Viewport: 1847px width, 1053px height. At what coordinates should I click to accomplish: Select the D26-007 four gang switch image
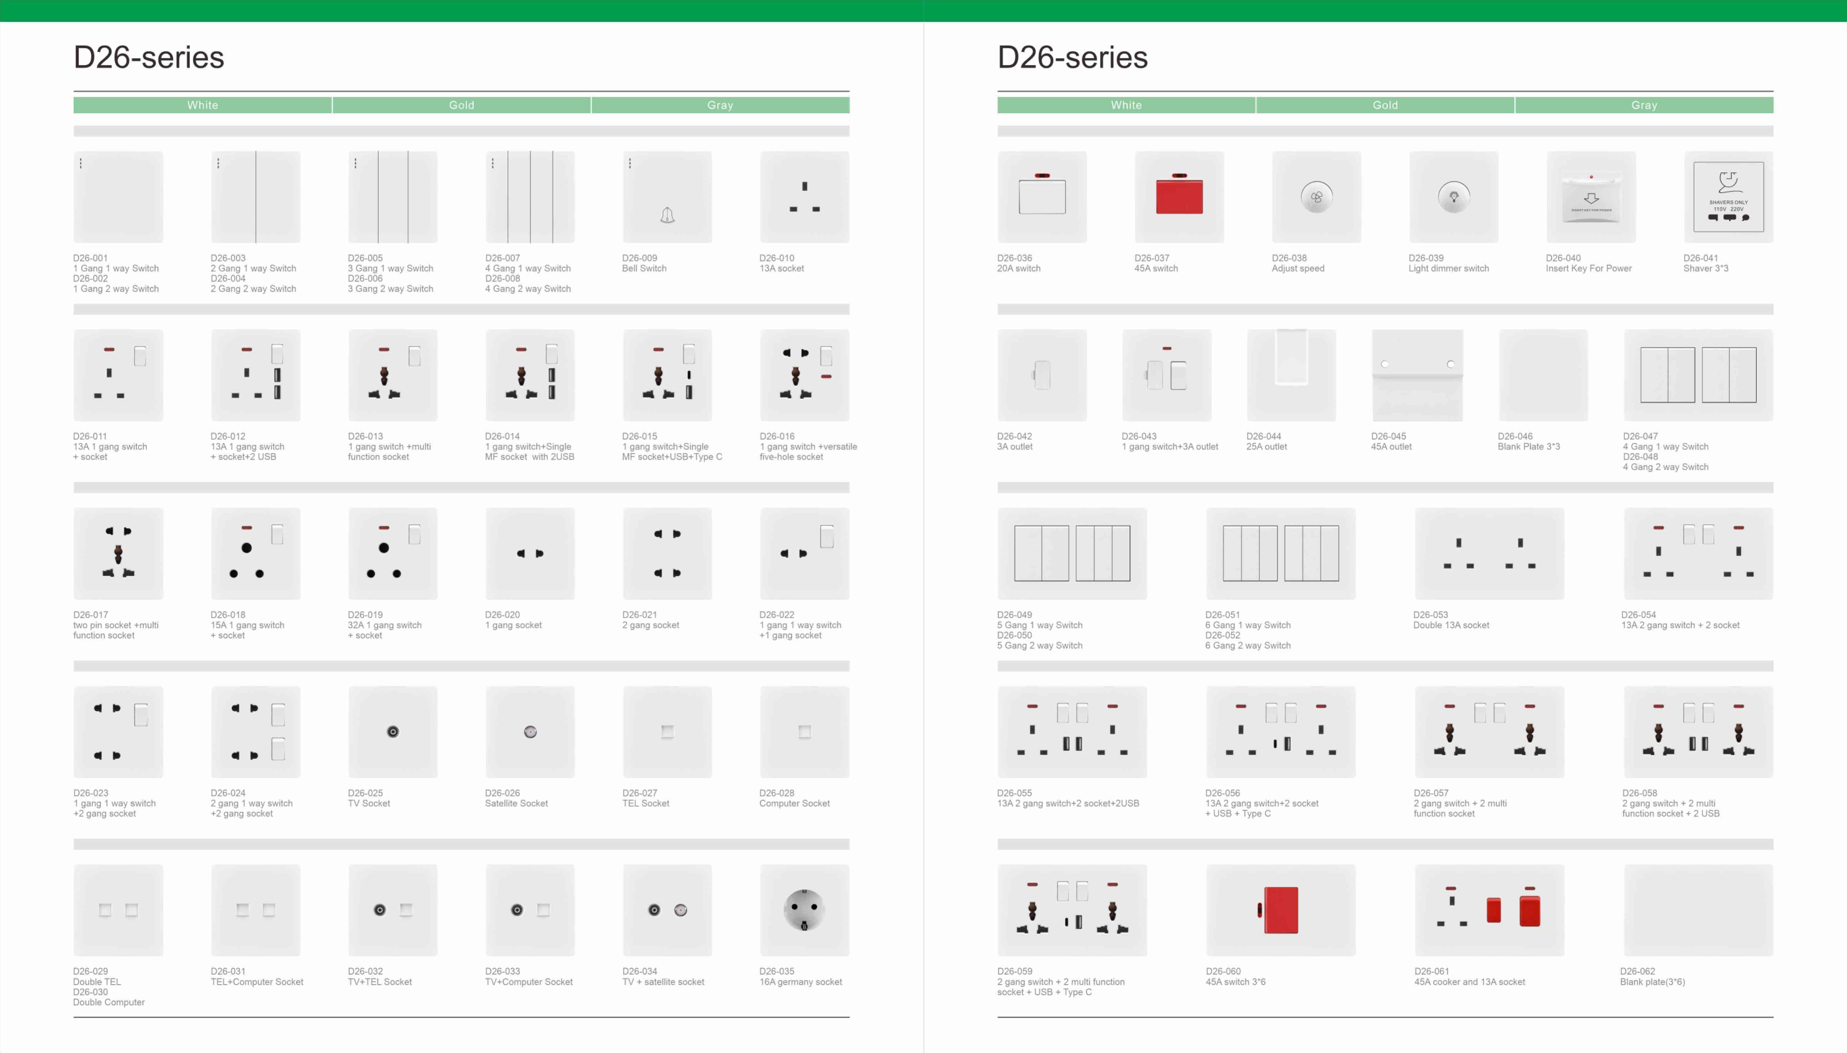(x=530, y=197)
